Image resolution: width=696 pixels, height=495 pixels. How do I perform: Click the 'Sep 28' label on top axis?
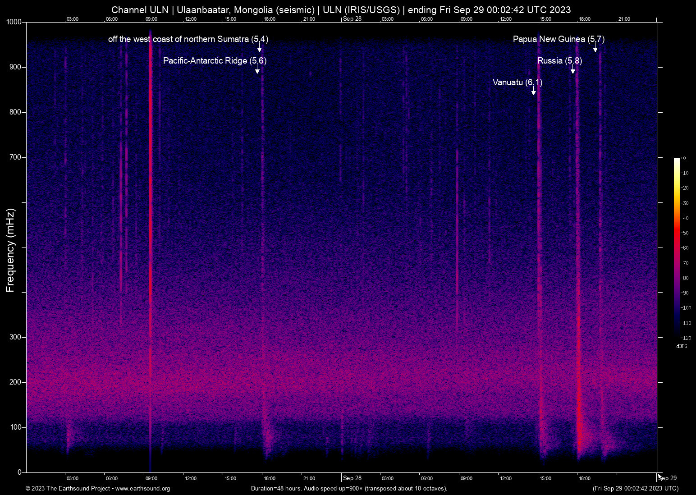pyautogui.click(x=352, y=19)
